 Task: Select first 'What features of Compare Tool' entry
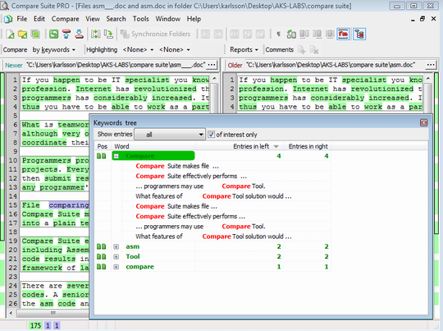point(213,196)
